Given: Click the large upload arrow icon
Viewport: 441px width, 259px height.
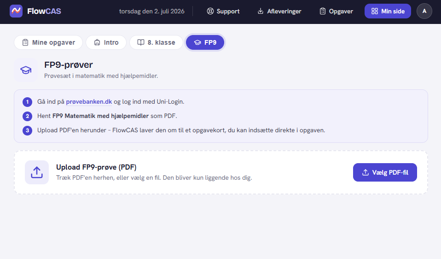Looking at the screenshot, I should tap(37, 172).
